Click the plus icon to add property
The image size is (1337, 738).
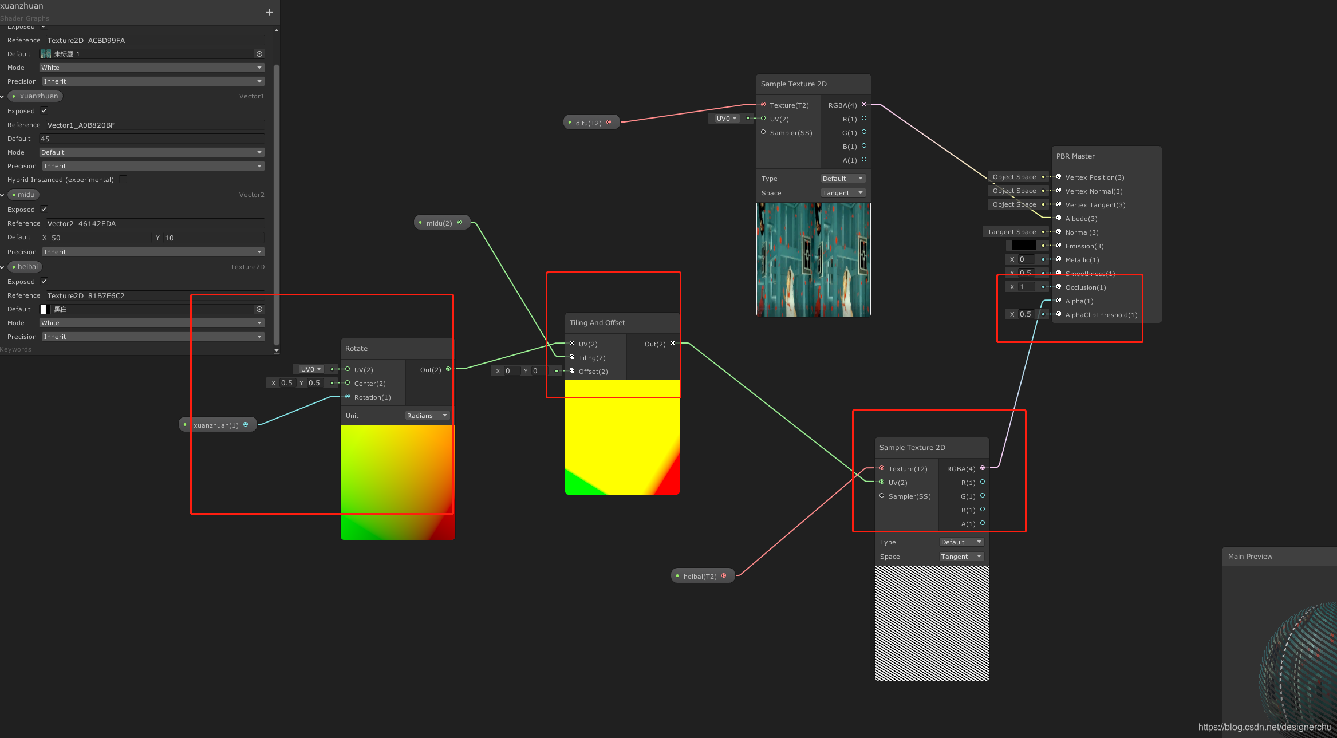pyautogui.click(x=269, y=12)
